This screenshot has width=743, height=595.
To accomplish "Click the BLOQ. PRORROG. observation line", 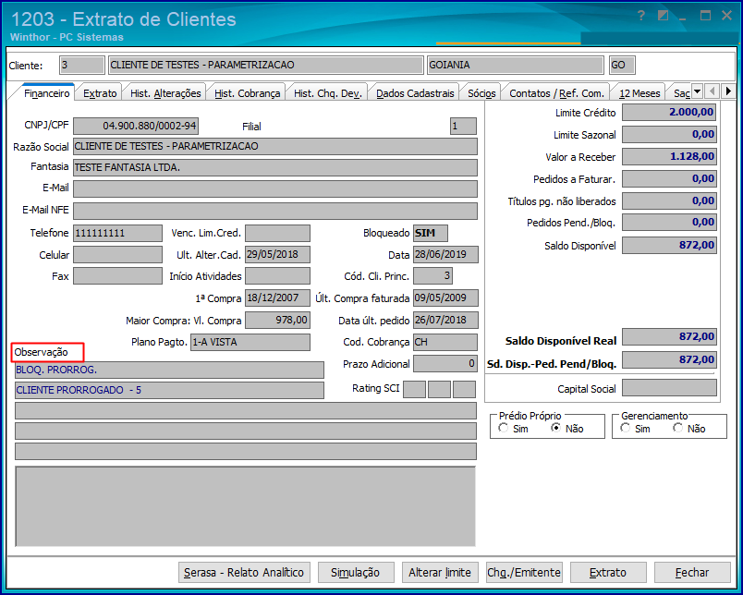I will tap(170, 370).
